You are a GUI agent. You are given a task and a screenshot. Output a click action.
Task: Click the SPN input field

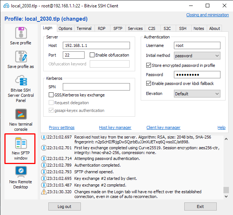point(96,87)
